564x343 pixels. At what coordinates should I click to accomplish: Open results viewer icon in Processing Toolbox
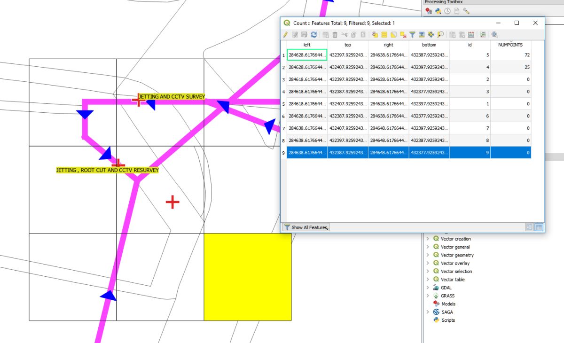[457, 10]
